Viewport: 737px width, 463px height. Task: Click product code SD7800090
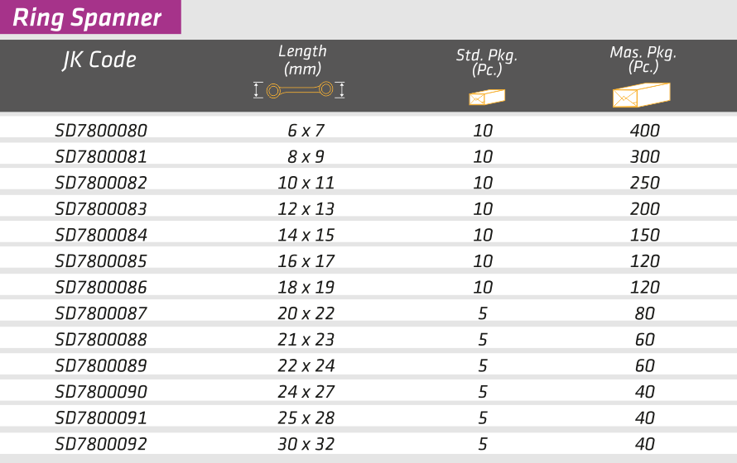coord(101,392)
